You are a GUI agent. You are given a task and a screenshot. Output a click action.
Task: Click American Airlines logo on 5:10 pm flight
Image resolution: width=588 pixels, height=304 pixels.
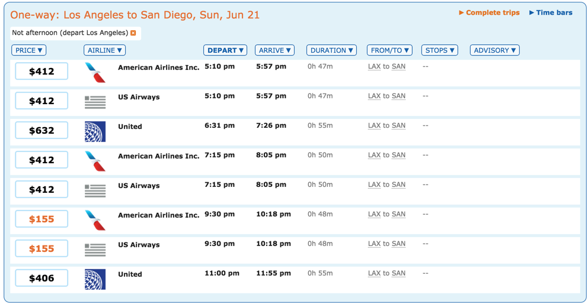pos(95,72)
